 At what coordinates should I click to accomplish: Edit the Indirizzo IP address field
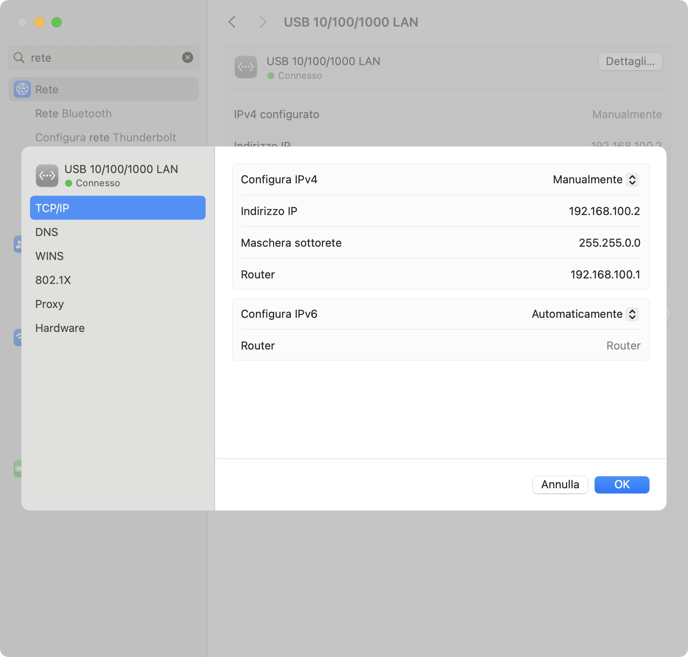604,211
